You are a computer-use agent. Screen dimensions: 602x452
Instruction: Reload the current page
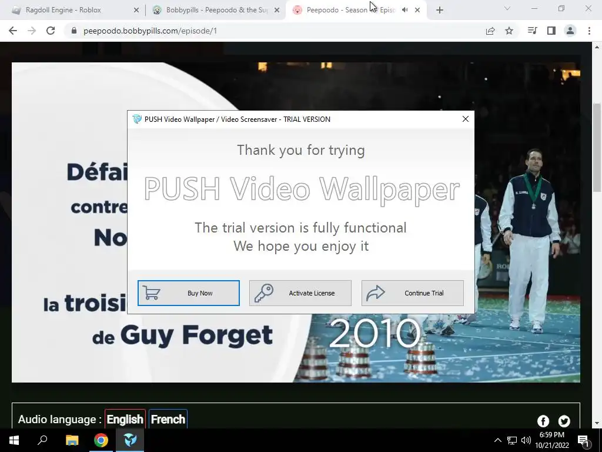click(51, 31)
